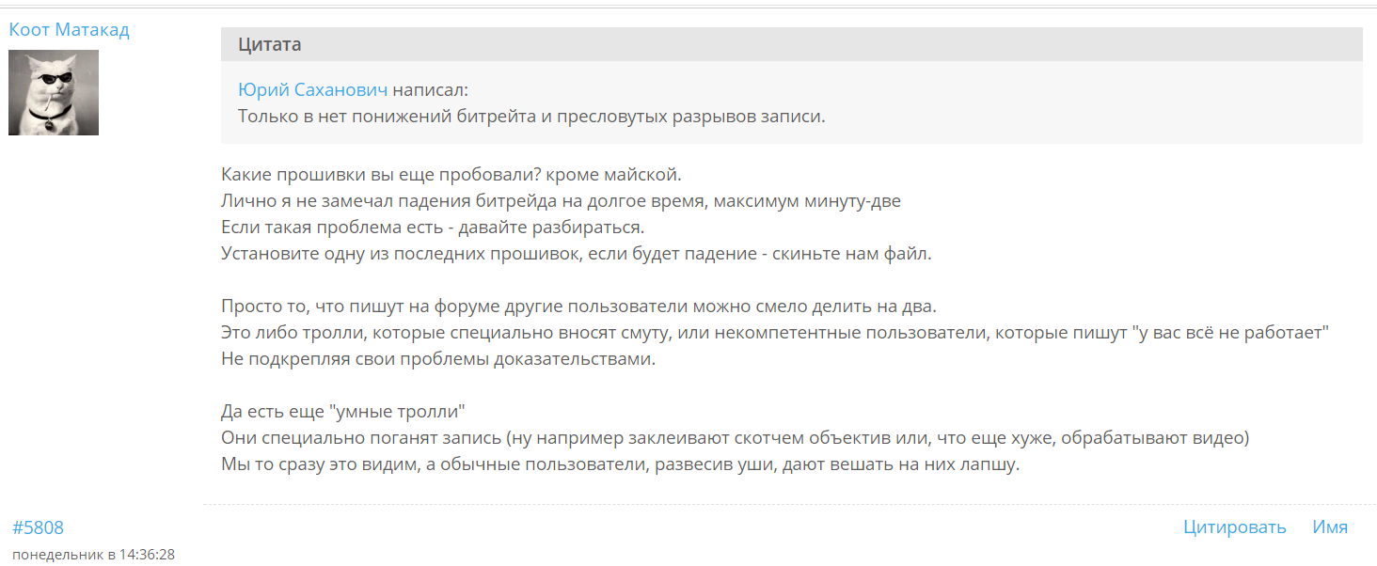Screen dimensions: 1377x566
Task: Click the line Если такая проблема есть
Action: coord(433,228)
